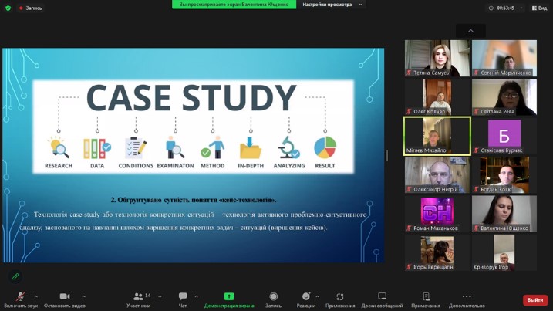Select Станіслав Бурчак's participant tile
The image size is (553, 311).
click(504, 136)
